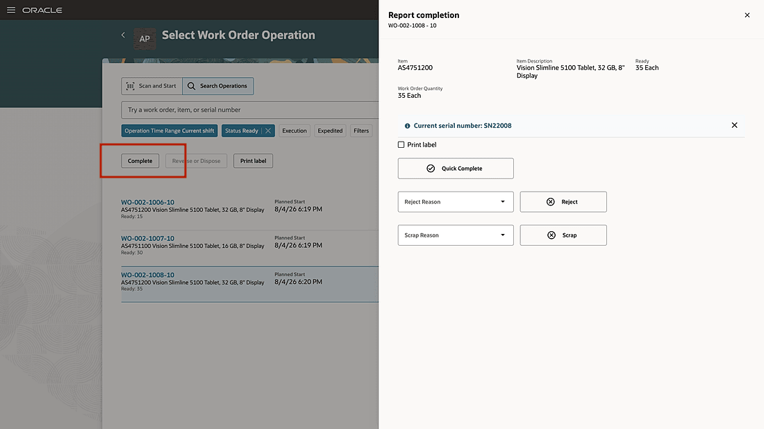Close the Report completion panel

(x=747, y=15)
